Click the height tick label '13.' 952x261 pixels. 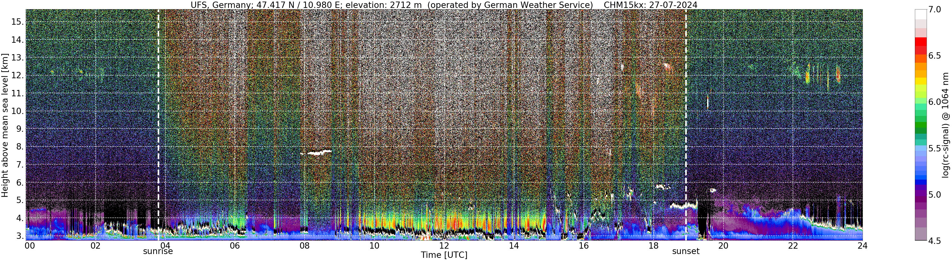tap(18, 58)
